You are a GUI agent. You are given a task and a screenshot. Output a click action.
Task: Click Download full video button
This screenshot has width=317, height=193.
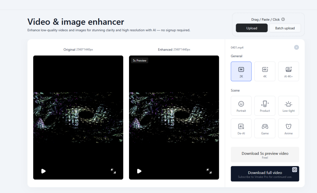click(x=265, y=174)
